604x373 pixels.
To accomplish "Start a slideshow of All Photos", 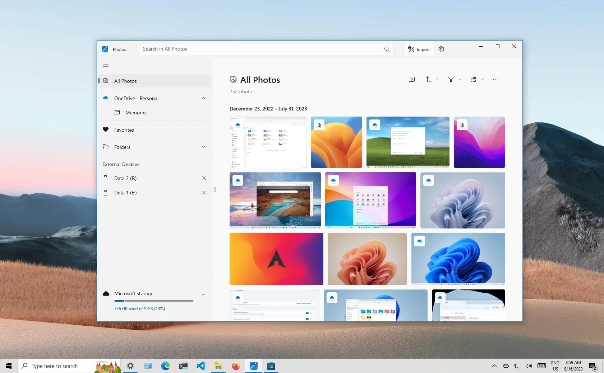I will coord(412,79).
